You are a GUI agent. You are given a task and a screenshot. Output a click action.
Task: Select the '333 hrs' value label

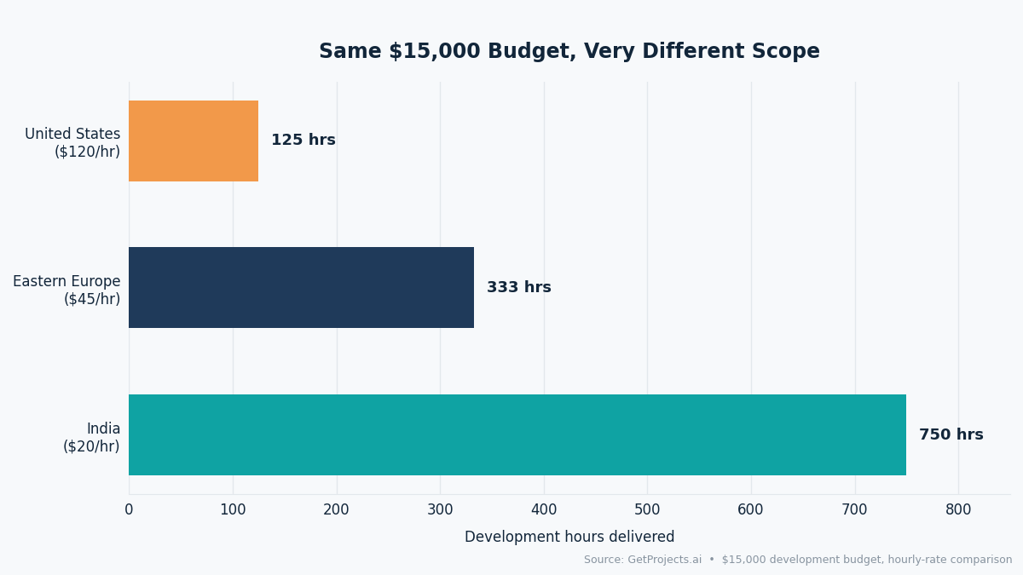tap(519, 288)
